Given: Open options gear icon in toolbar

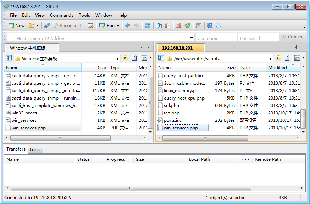Looking at the screenshot, I should pyautogui.click(x=198, y=25).
